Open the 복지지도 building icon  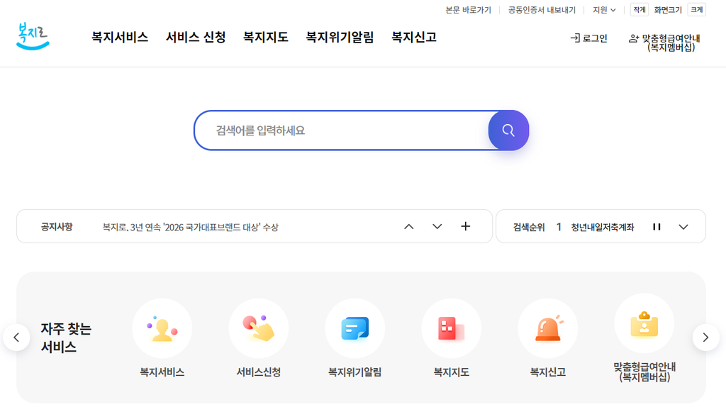452,328
